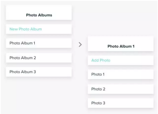
Task: Click the word 'Albums' in the header
Action: [x=45, y=15]
